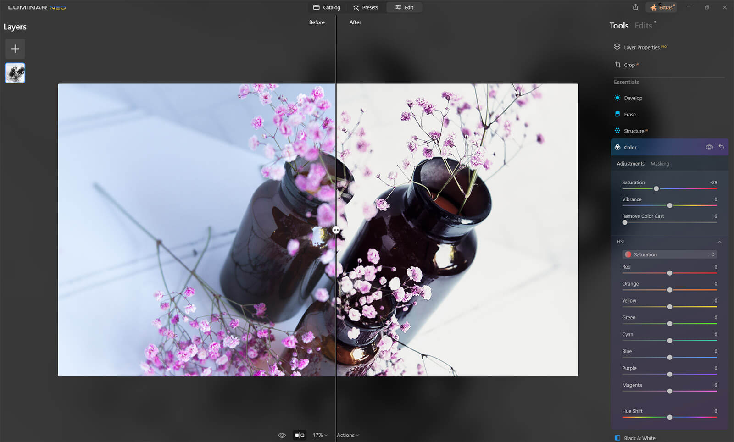Open the Black & White tool

[x=639, y=438]
